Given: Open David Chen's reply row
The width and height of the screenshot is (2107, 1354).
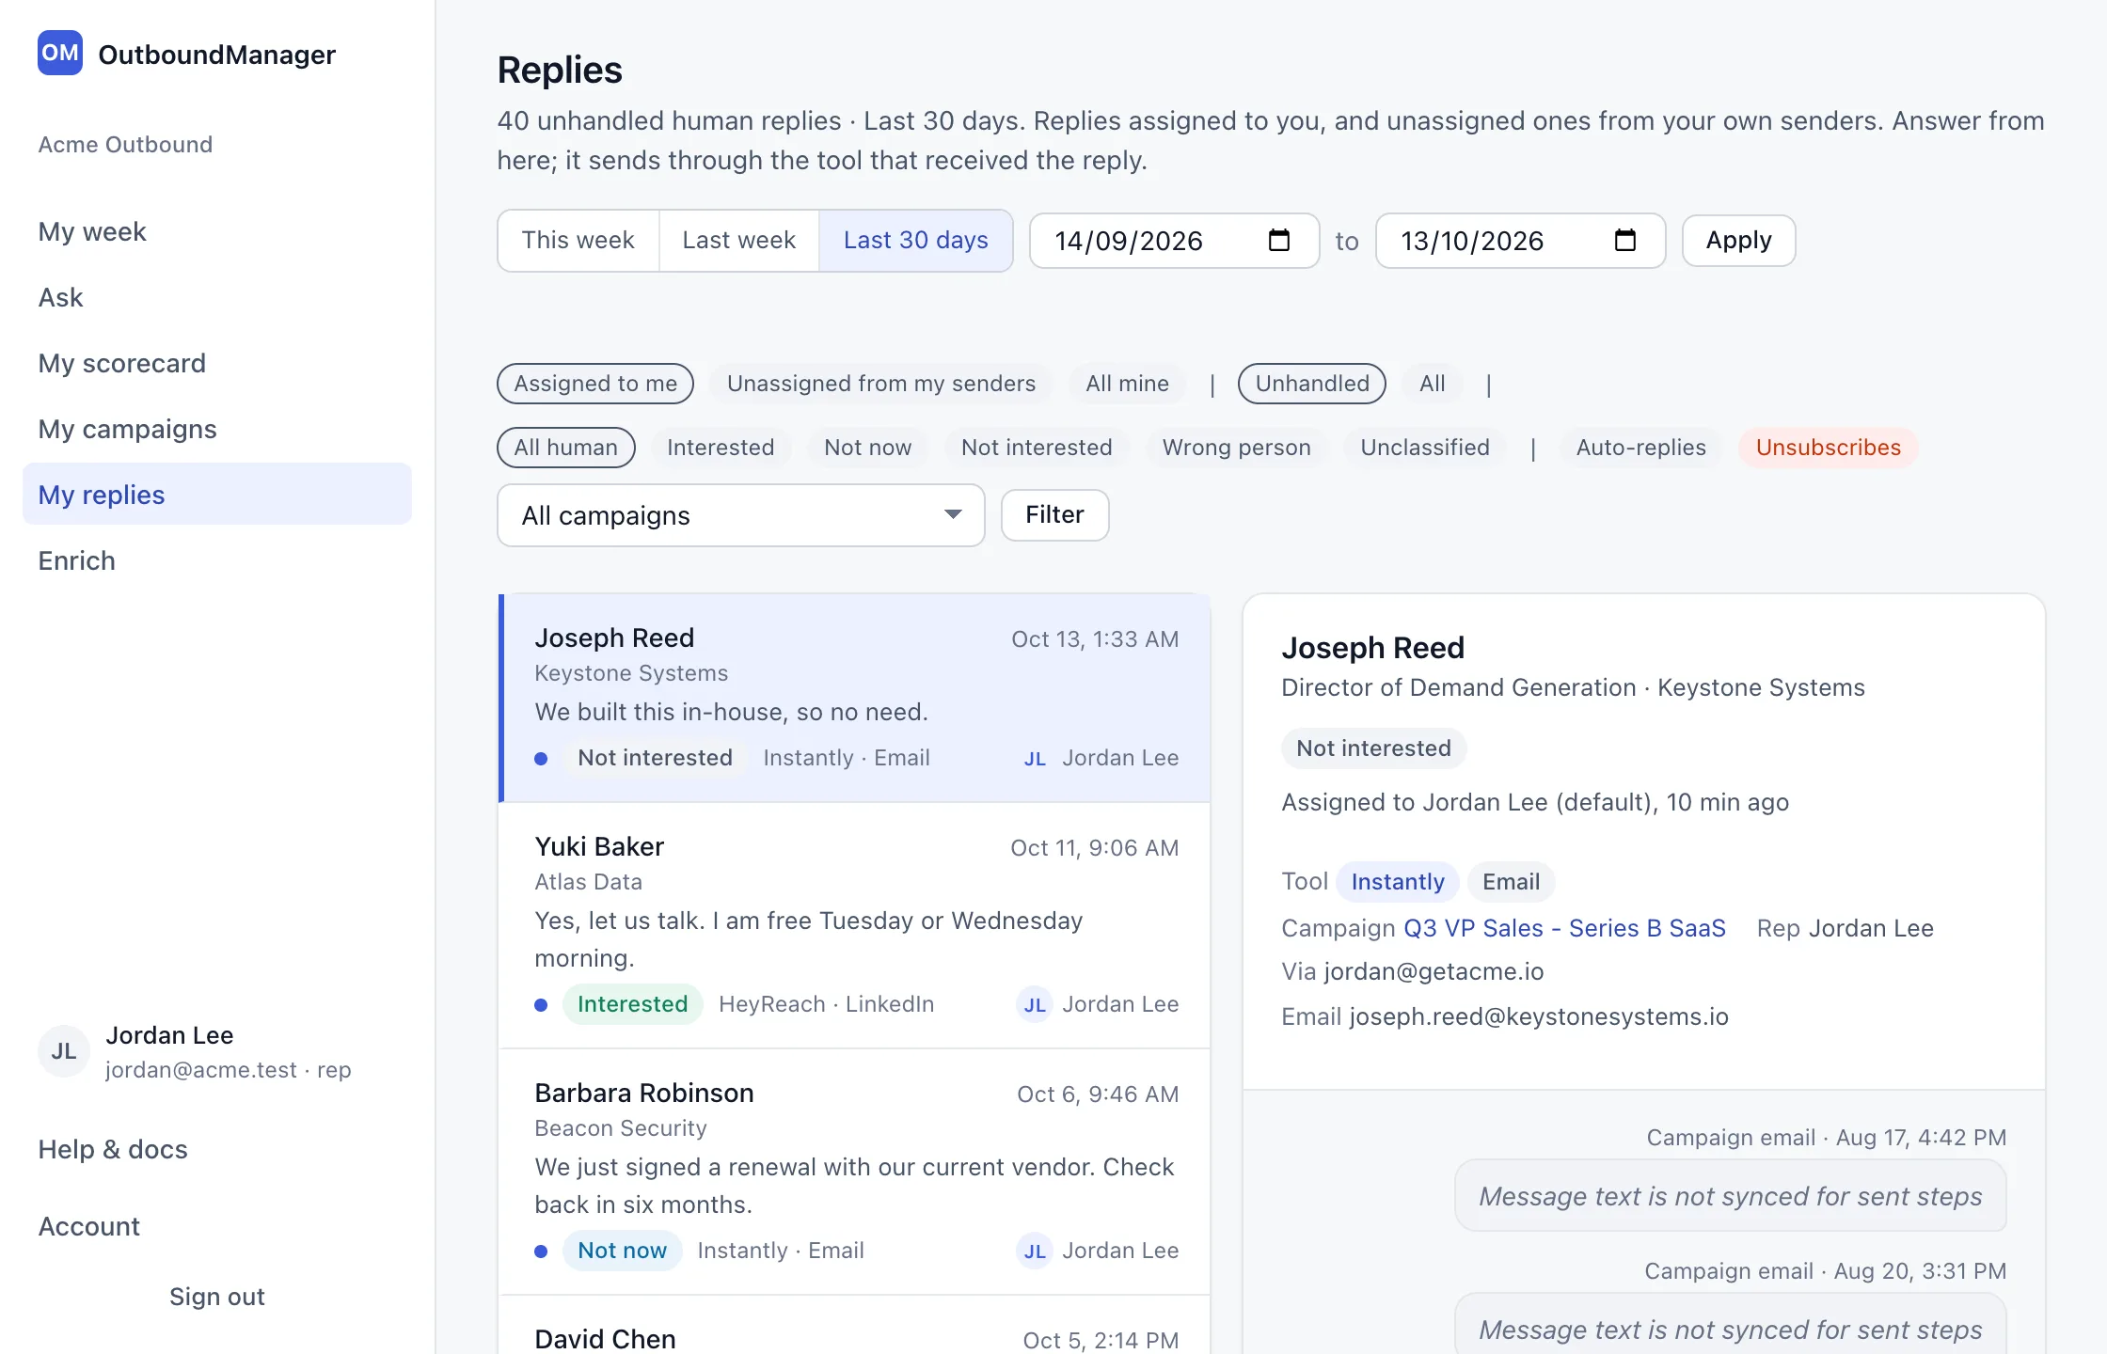Looking at the screenshot, I should [x=854, y=1326].
